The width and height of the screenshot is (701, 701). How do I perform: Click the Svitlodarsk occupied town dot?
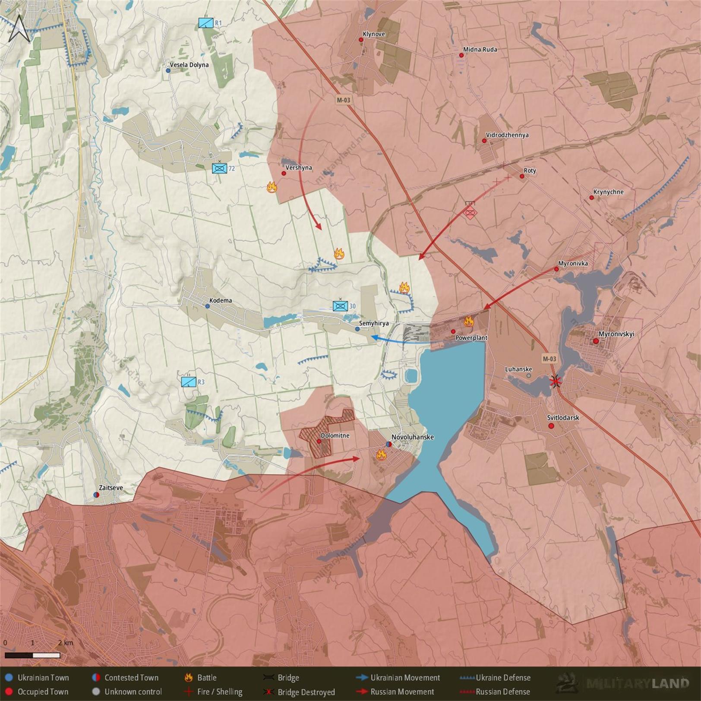[551, 426]
